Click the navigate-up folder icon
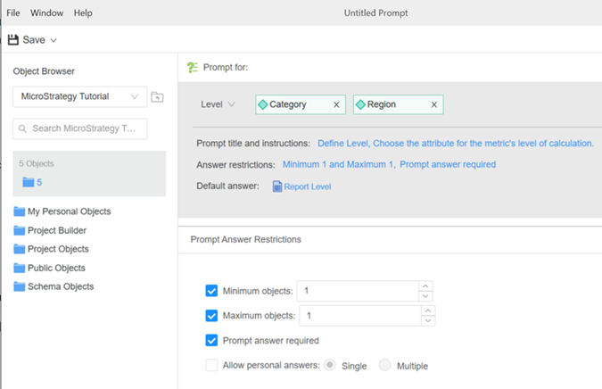 click(x=157, y=96)
